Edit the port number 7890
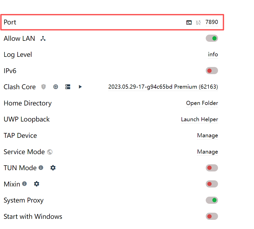 [212, 22]
